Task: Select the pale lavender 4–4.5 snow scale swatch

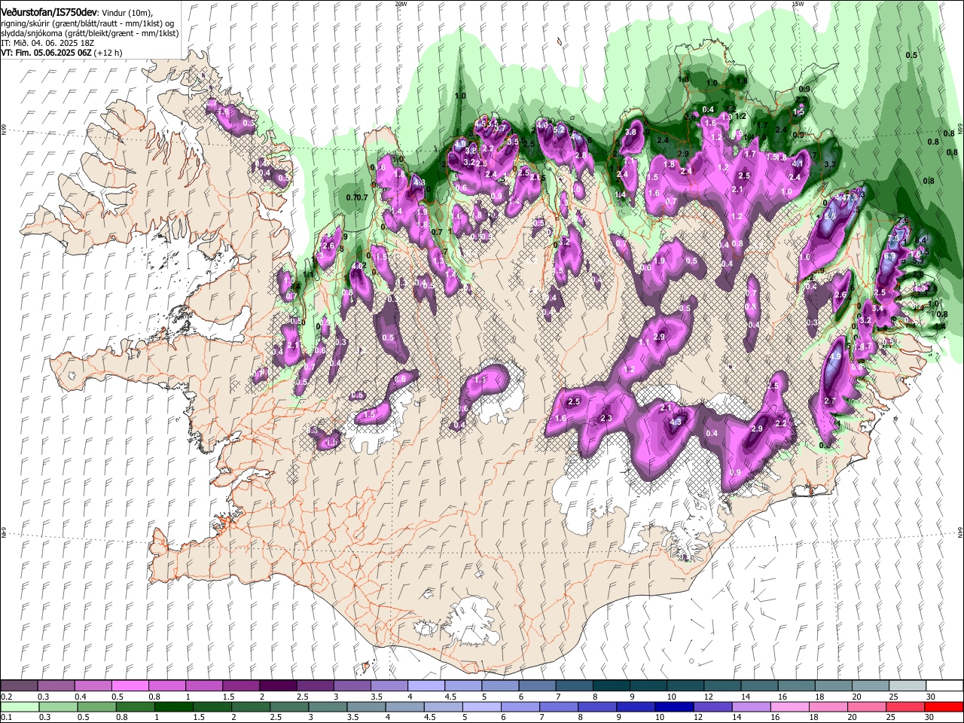Action: coord(426,686)
